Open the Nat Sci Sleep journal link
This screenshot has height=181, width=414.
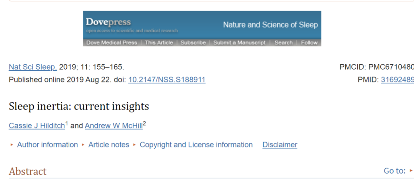tap(33, 67)
